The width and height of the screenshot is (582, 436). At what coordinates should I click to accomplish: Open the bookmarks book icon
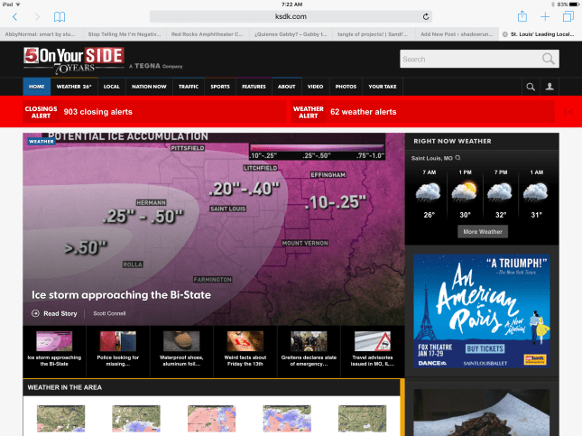point(60,17)
